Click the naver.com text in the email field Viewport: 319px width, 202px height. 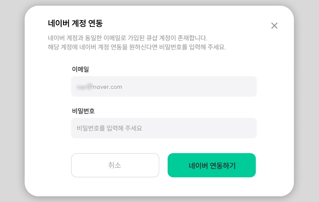(108, 87)
